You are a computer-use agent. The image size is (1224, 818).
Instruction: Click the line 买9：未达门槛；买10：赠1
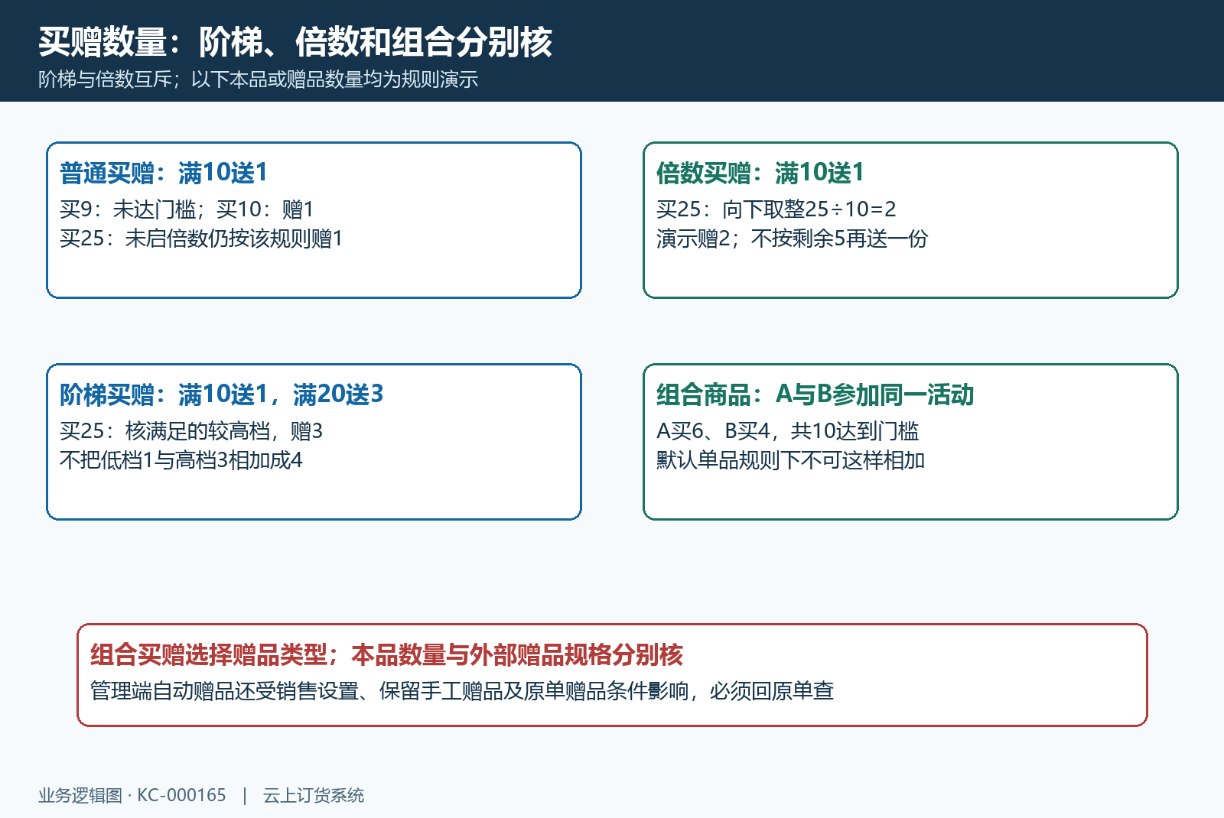[x=187, y=209]
